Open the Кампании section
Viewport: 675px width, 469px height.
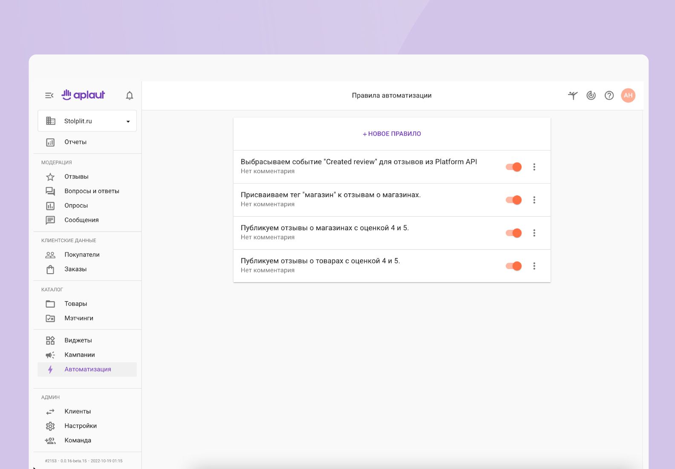point(79,355)
